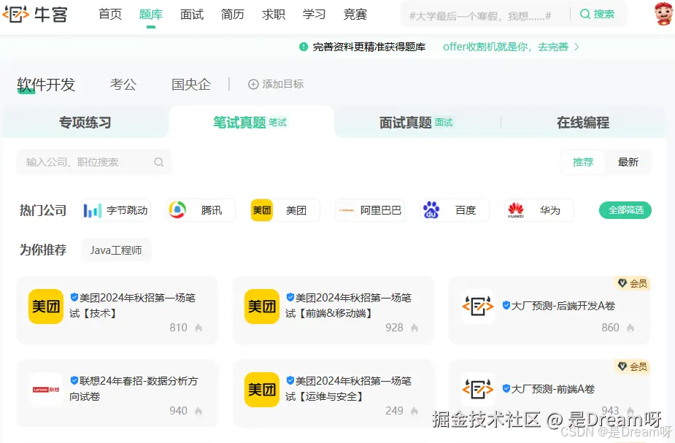Click the 会员 badge on the 后端开发A卷 card

[x=633, y=283]
